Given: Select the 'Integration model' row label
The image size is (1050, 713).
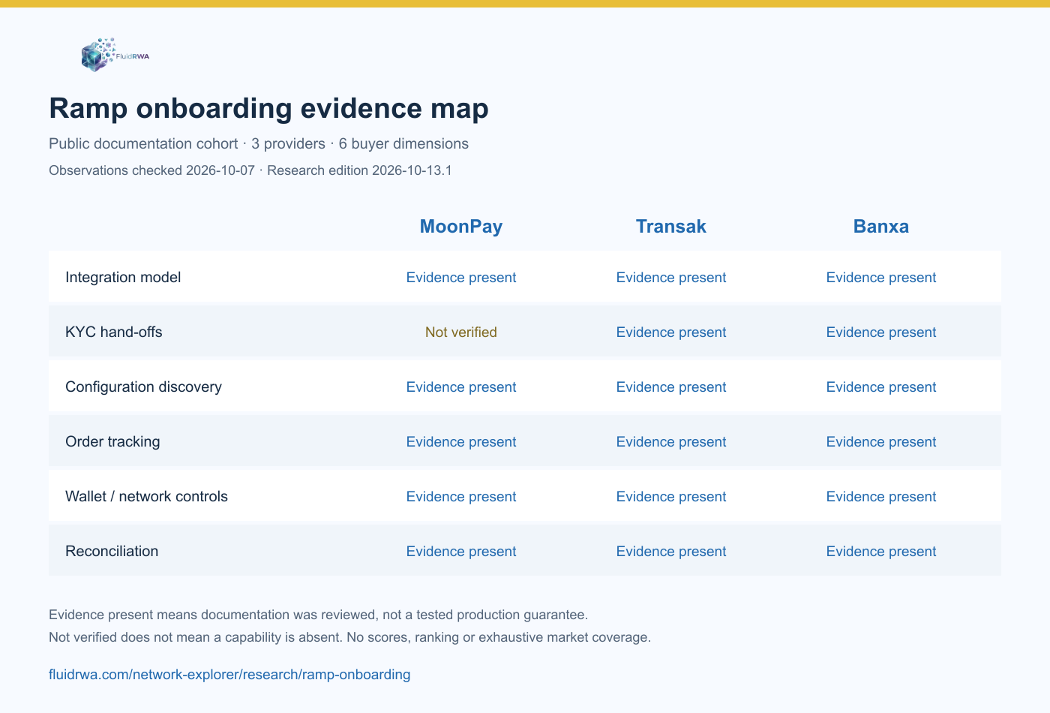Looking at the screenshot, I should point(123,277).
